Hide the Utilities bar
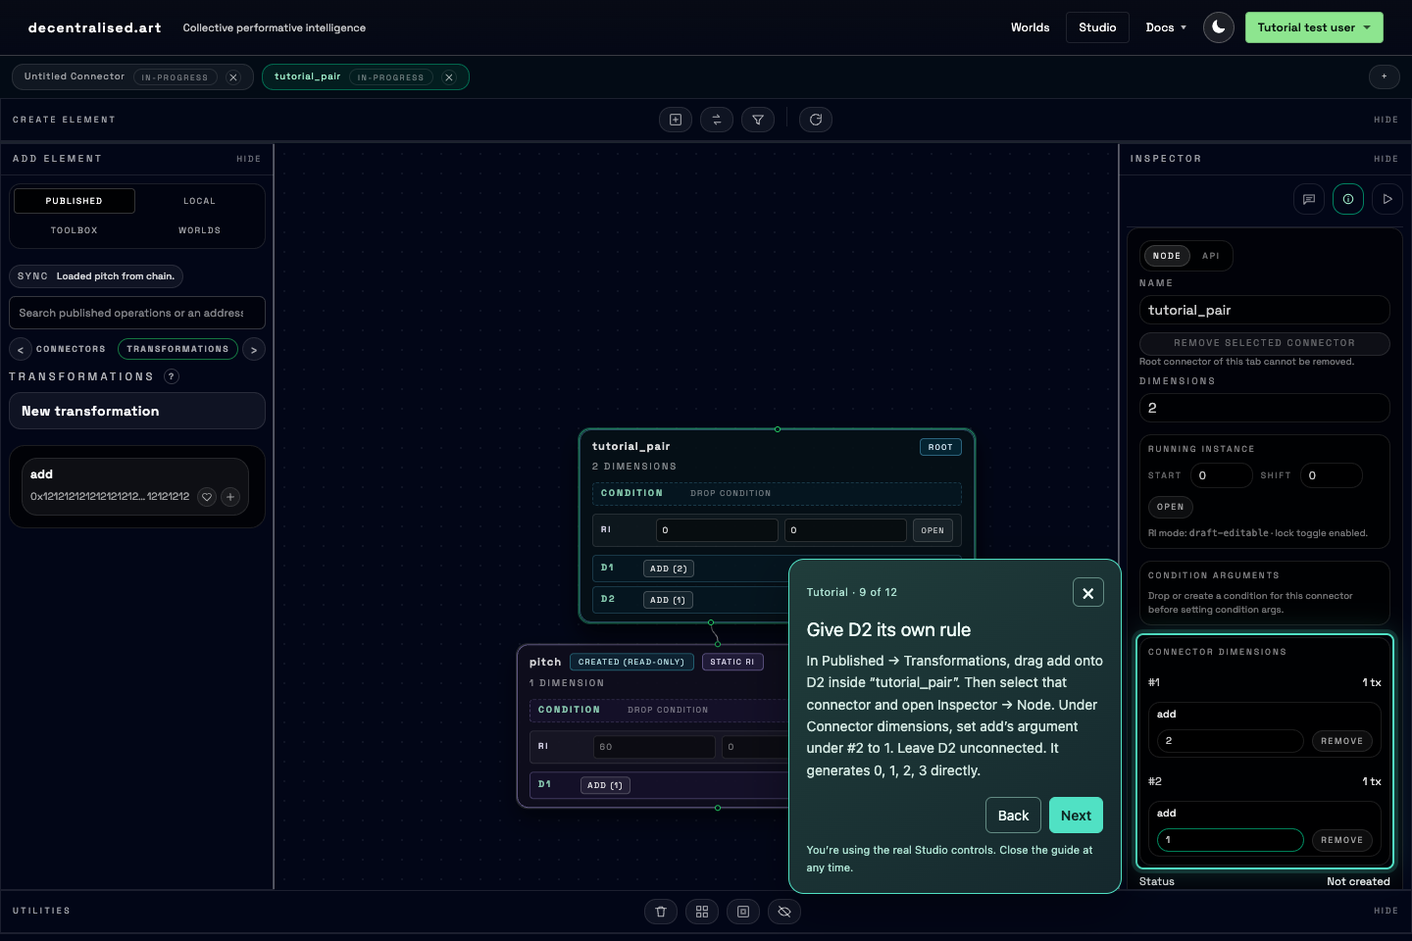The width and height of the screenshot is (1412, 941). [x=1387, y=911]
